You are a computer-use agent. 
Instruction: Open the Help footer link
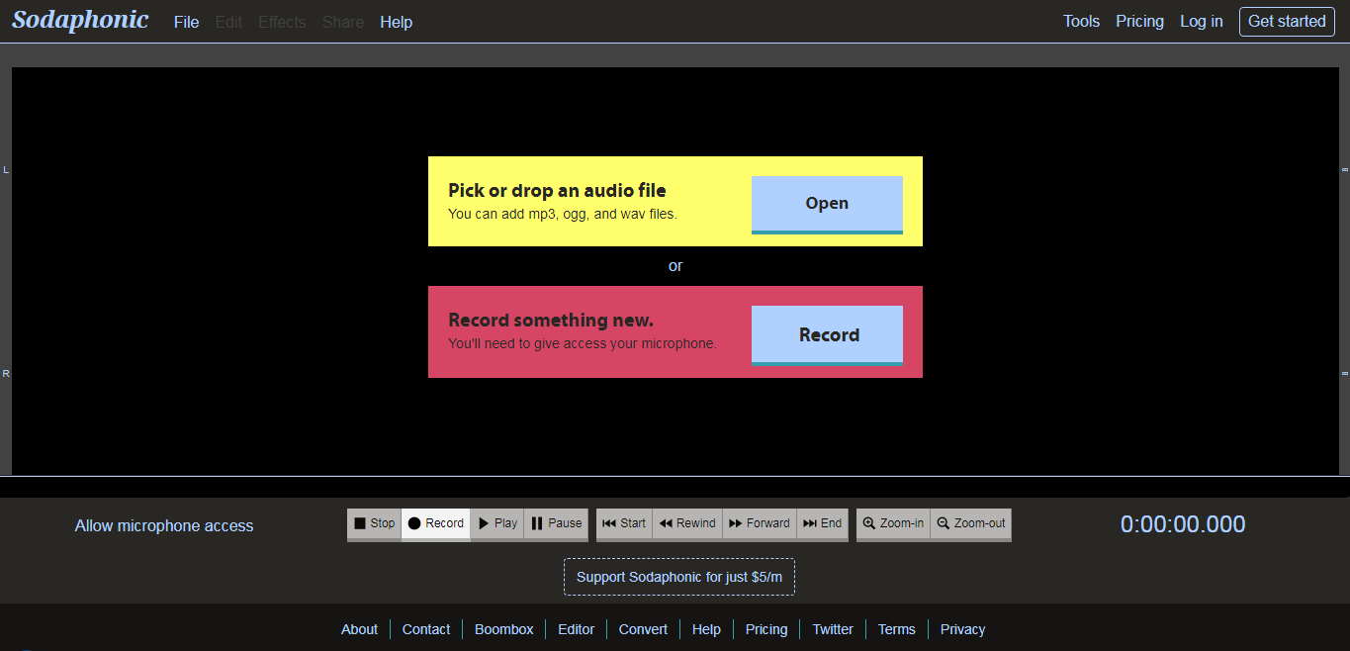(706, 629)
